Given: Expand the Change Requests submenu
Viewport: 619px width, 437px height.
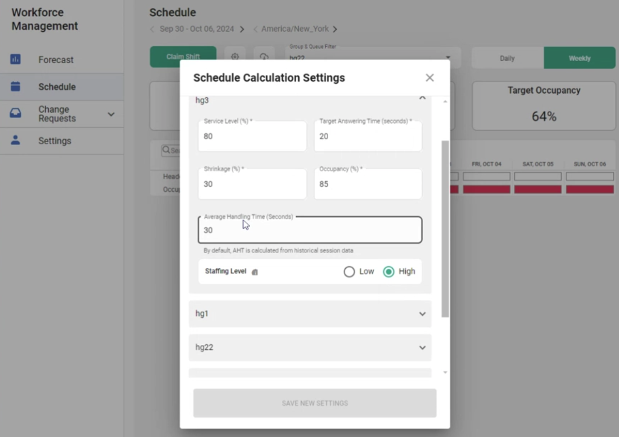Looking at the screenshot, I should coord(111,114).
